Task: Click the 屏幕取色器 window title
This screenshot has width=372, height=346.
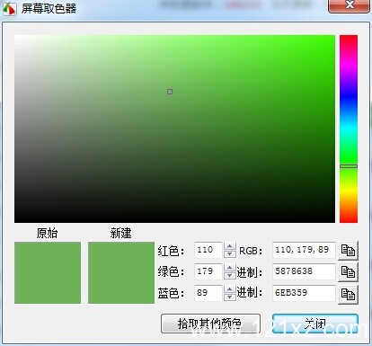Action: click(x=49, y=8)
